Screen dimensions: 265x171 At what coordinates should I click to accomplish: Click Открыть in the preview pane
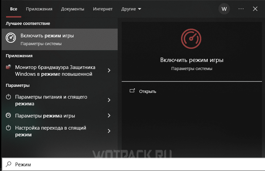148,92
